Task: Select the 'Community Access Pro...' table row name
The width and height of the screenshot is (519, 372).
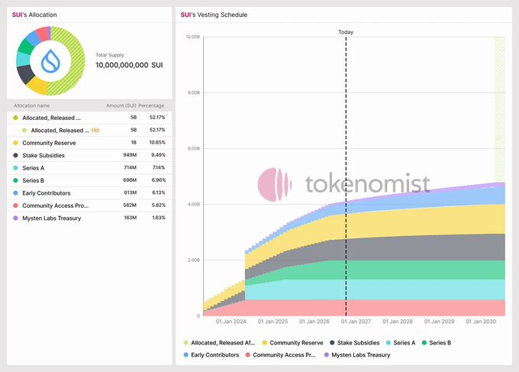Action: [x=55, y=205]
